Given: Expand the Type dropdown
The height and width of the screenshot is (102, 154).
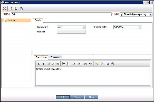Looking at the screenshot, I should point(151,15).
